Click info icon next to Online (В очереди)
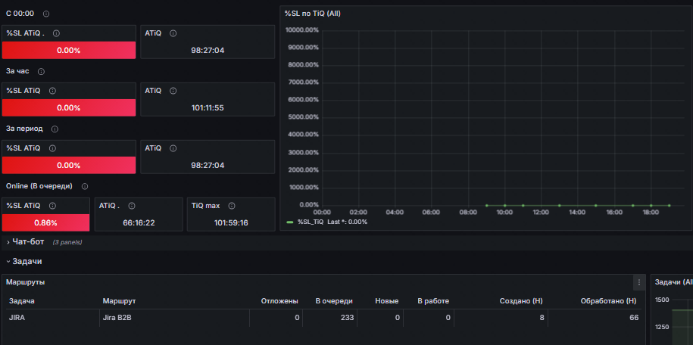693x345 pixels. click(85, 186)
